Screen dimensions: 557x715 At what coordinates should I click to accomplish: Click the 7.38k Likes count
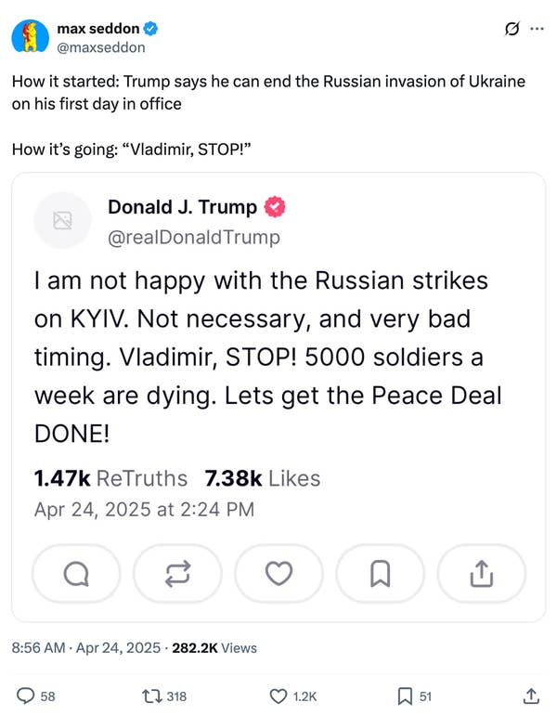point(262,478)
